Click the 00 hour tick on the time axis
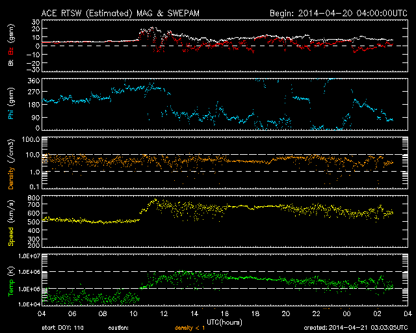 click(x=347, y=313)
